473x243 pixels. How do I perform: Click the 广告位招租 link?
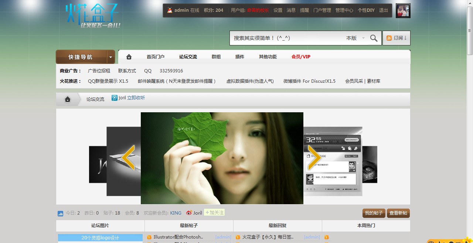point(99,71)
